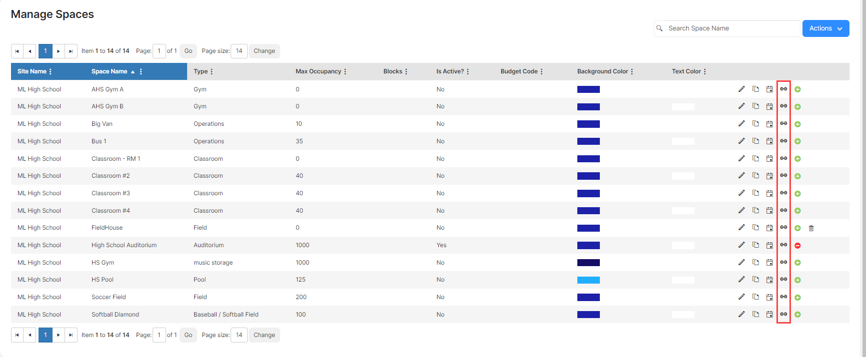The width and height of the screenshot is (866, 357).
Task: Select page 1 button in the lower pager
Action: 45,335
